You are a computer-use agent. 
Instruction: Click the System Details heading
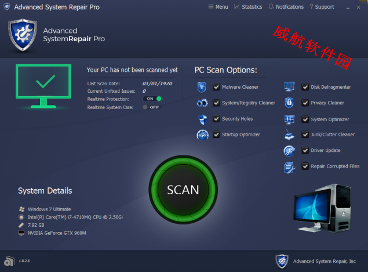point(45,191)
